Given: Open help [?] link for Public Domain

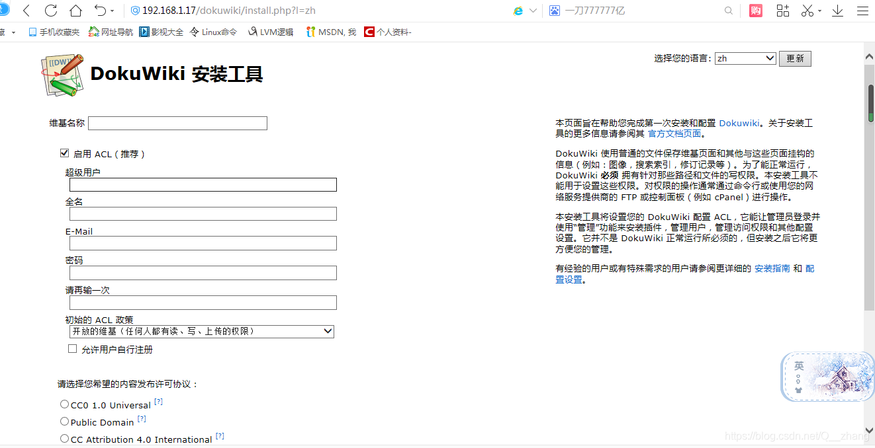Looking at the screenshot, I should click(x=142, y=419).
